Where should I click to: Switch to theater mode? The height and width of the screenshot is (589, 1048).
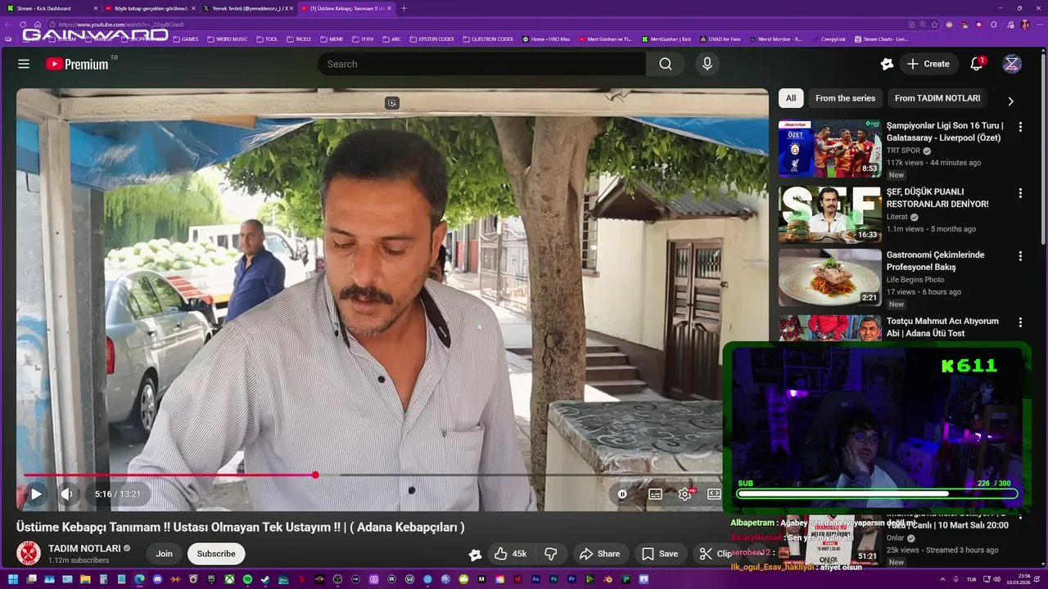[714, 494]
